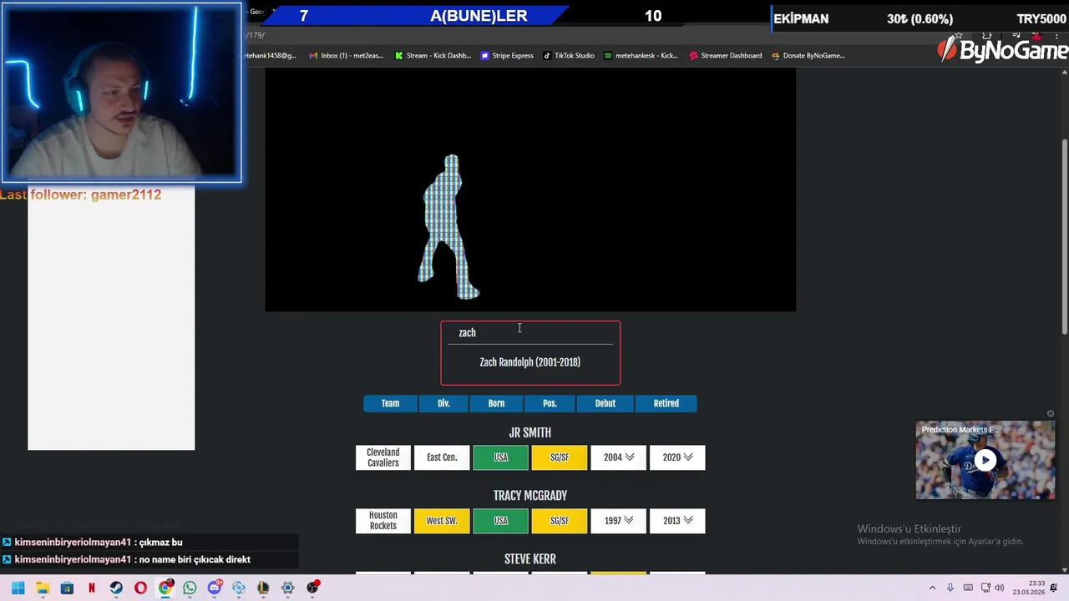1069x601 pixels.
Task: Click the streamer webcam overlay
Action: click(x=122, y=93)
